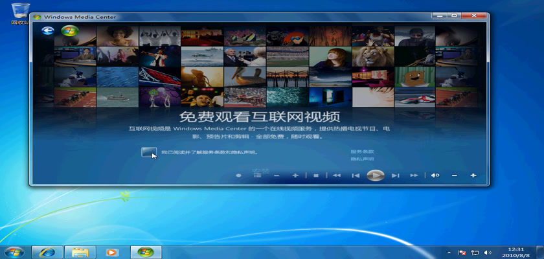Open the 服务条款 link
This screenshot has height=259, width=544.
pos(361,152)
